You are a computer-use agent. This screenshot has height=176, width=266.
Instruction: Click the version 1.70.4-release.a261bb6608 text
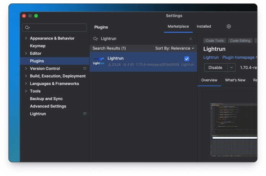158,64
